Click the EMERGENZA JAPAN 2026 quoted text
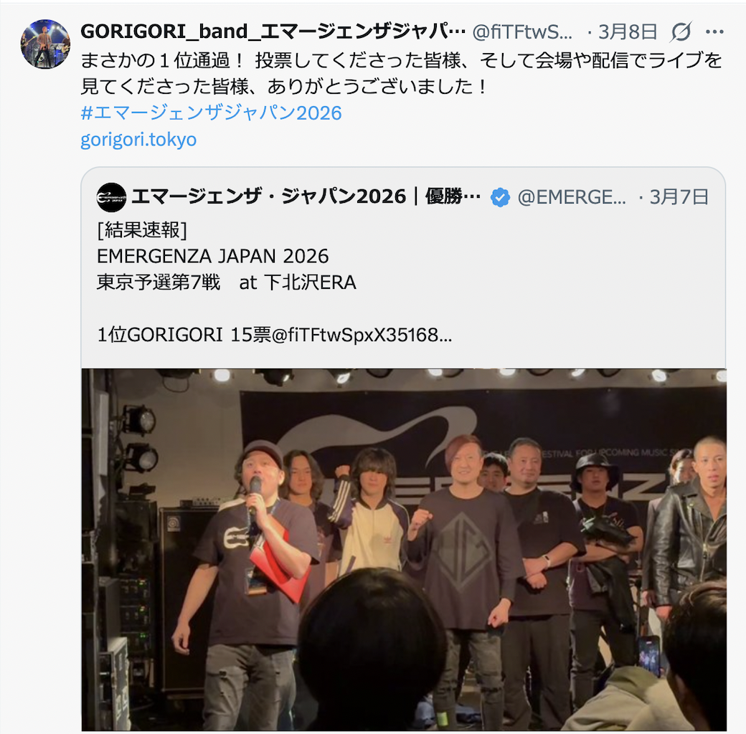 [212, 257]
